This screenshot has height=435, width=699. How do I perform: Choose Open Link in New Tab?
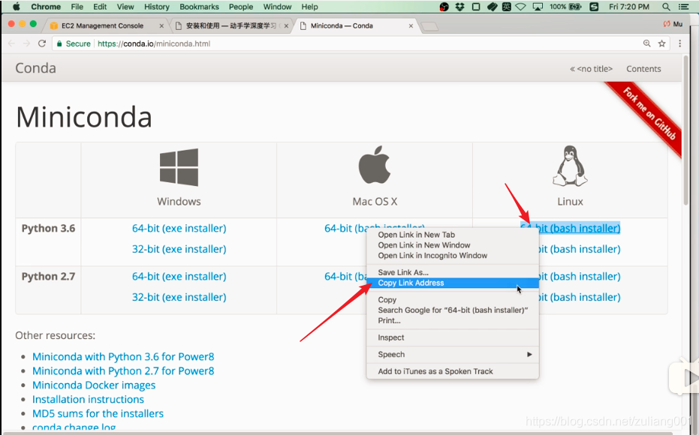click(x=453, y=235)
